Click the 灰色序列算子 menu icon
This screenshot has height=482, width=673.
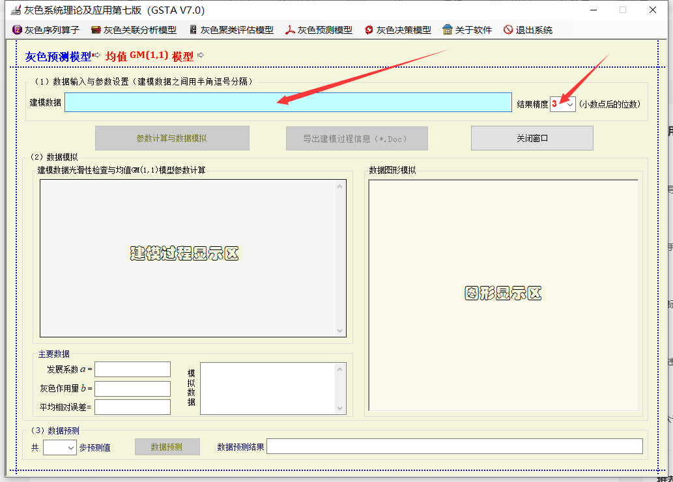17,29
